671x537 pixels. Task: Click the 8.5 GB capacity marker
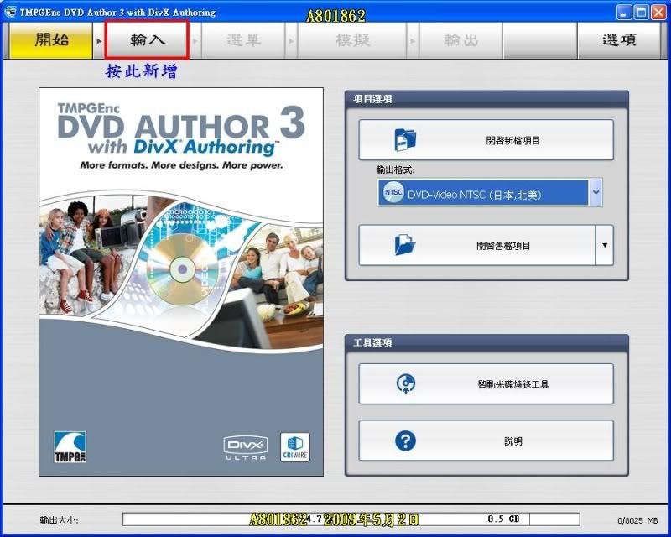coord(503,519)
